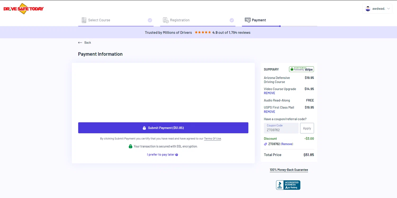This screenshot has height=198, width=397.
Task: Click the coupon tag icon
Action: (x=265, y=144)
